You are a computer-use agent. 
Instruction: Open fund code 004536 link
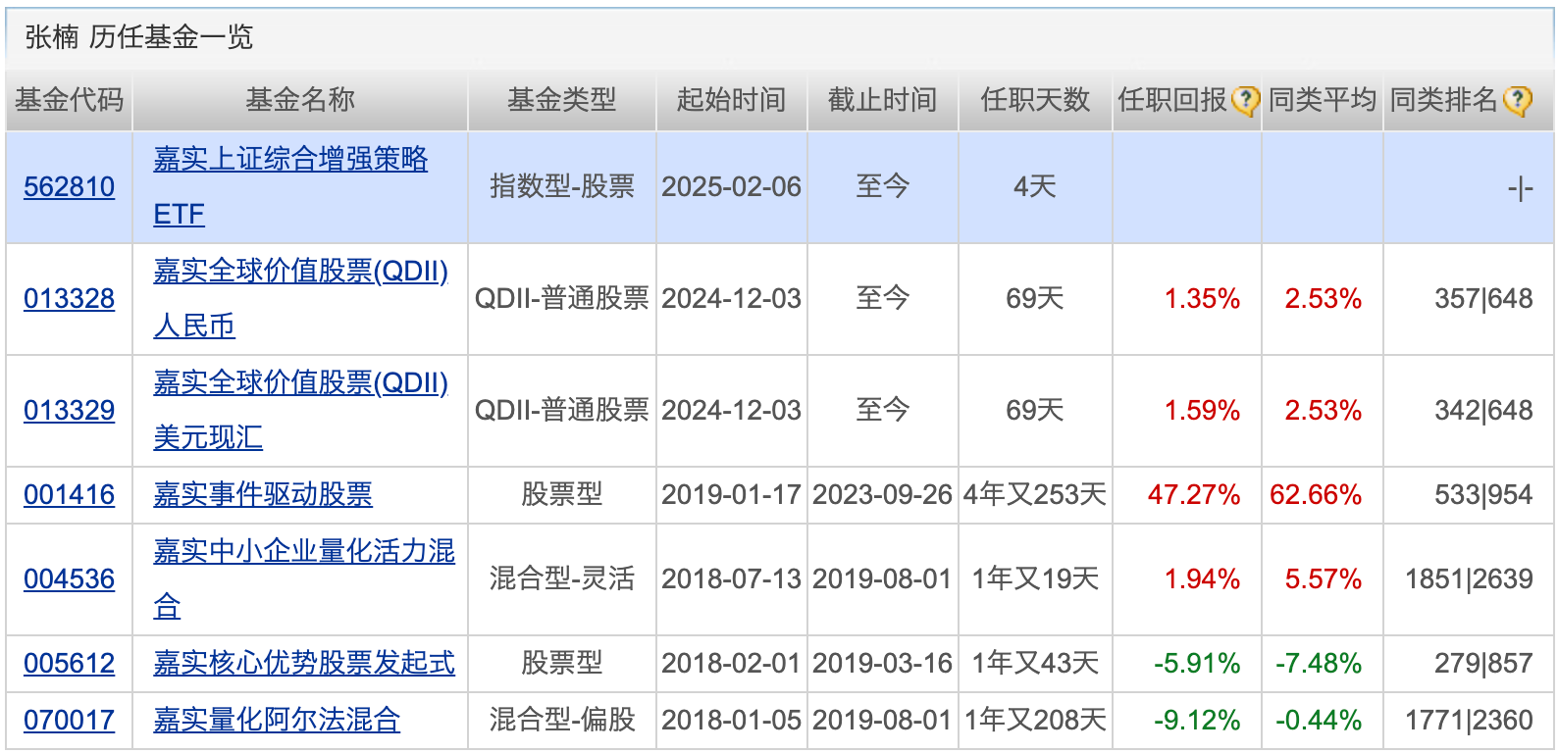click(69, 578)
